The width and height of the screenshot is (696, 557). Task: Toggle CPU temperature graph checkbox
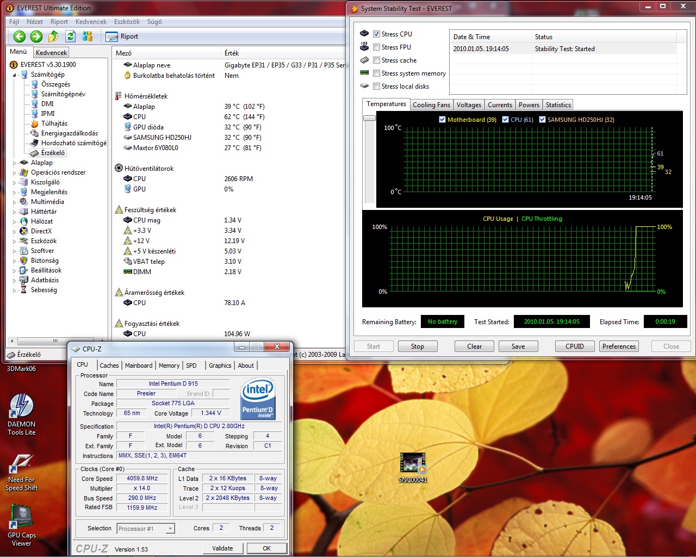[506, 120]
